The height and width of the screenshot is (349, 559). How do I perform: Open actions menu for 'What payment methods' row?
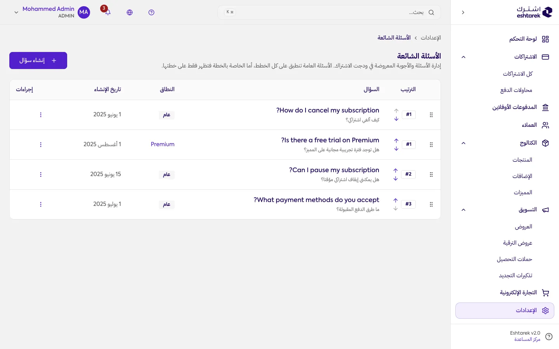41,204
